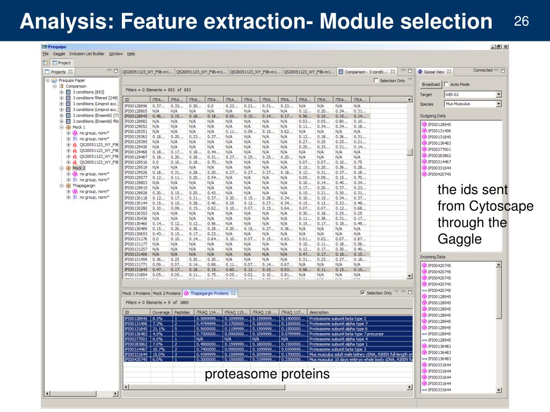Viewport: 550px width, 412px height.
Task: Open the Target combo box showing WBI-02
Action: click(x=499, y=94)
